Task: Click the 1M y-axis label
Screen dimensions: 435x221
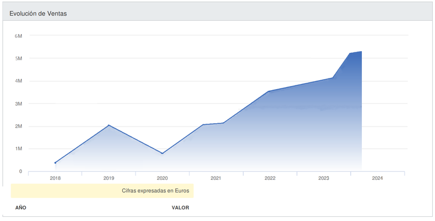Action: (x=18, y=149)
